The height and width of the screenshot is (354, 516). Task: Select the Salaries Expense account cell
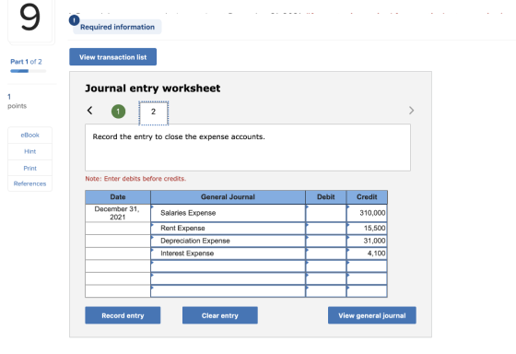[x=229, y=213]
